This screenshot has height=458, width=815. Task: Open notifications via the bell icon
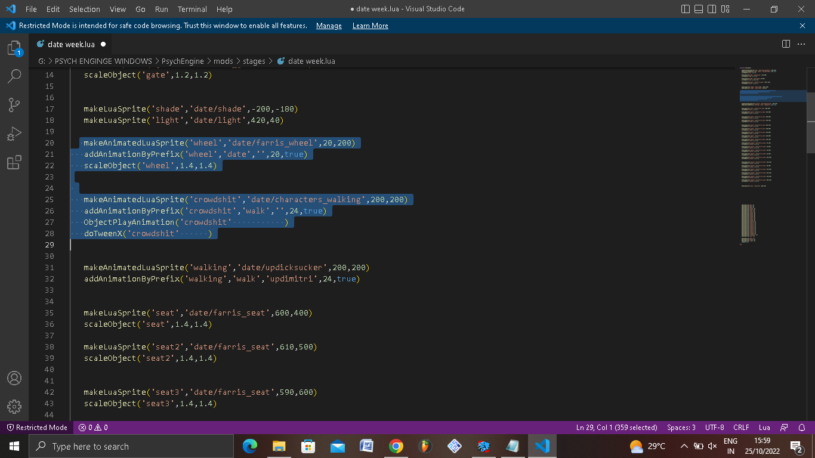[802, 427]
